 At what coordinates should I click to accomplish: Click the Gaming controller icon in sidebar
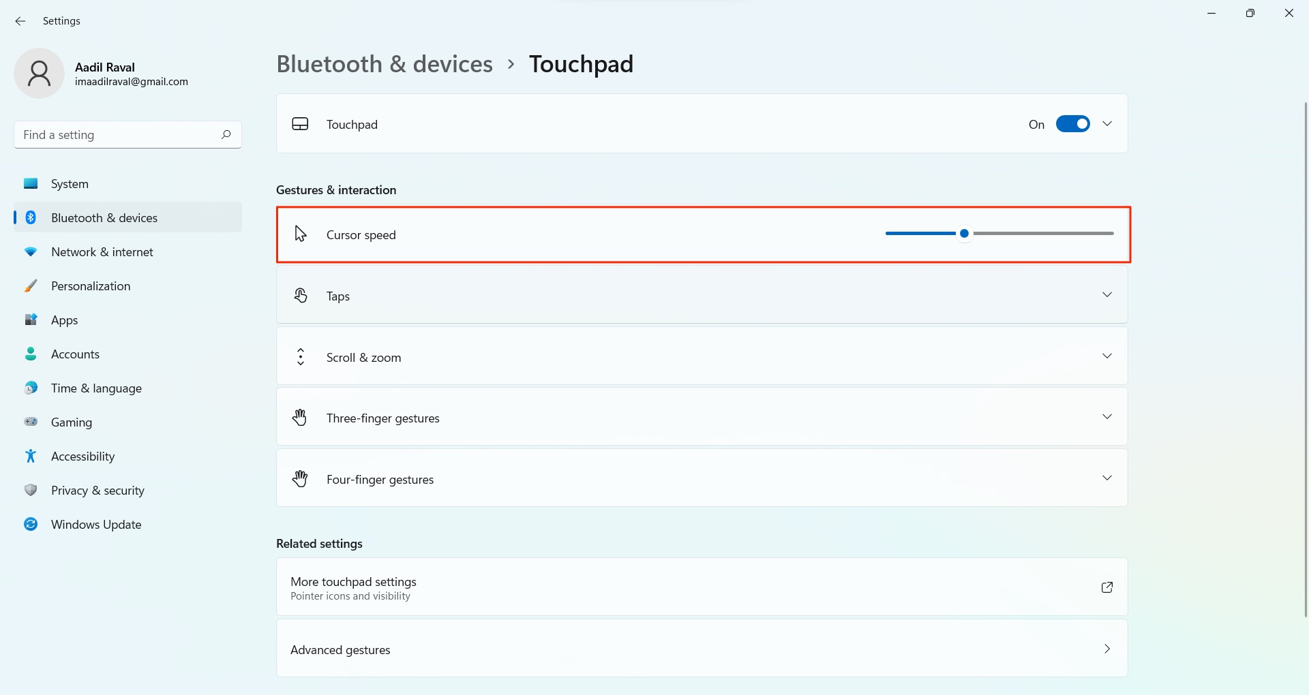(x=31, y=422)
